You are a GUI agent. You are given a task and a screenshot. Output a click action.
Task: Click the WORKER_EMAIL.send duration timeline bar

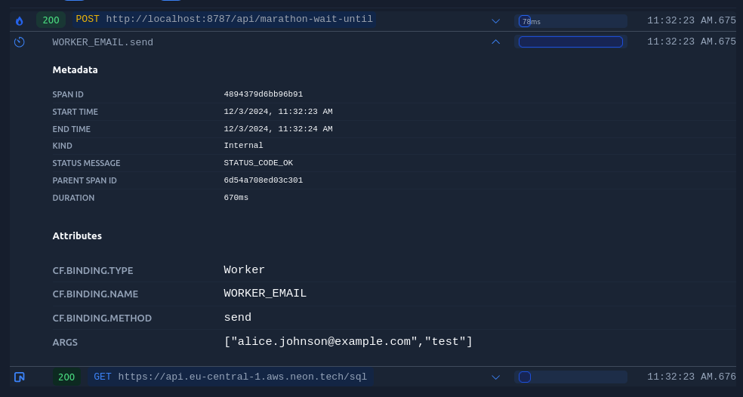coord(570,42)
